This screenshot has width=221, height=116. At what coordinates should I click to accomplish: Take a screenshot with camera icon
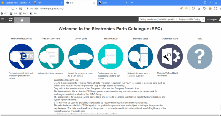(x=193, y=8)
